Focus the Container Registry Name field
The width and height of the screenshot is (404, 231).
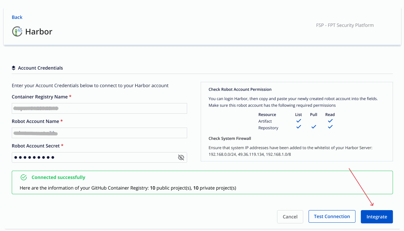[99, 108]
